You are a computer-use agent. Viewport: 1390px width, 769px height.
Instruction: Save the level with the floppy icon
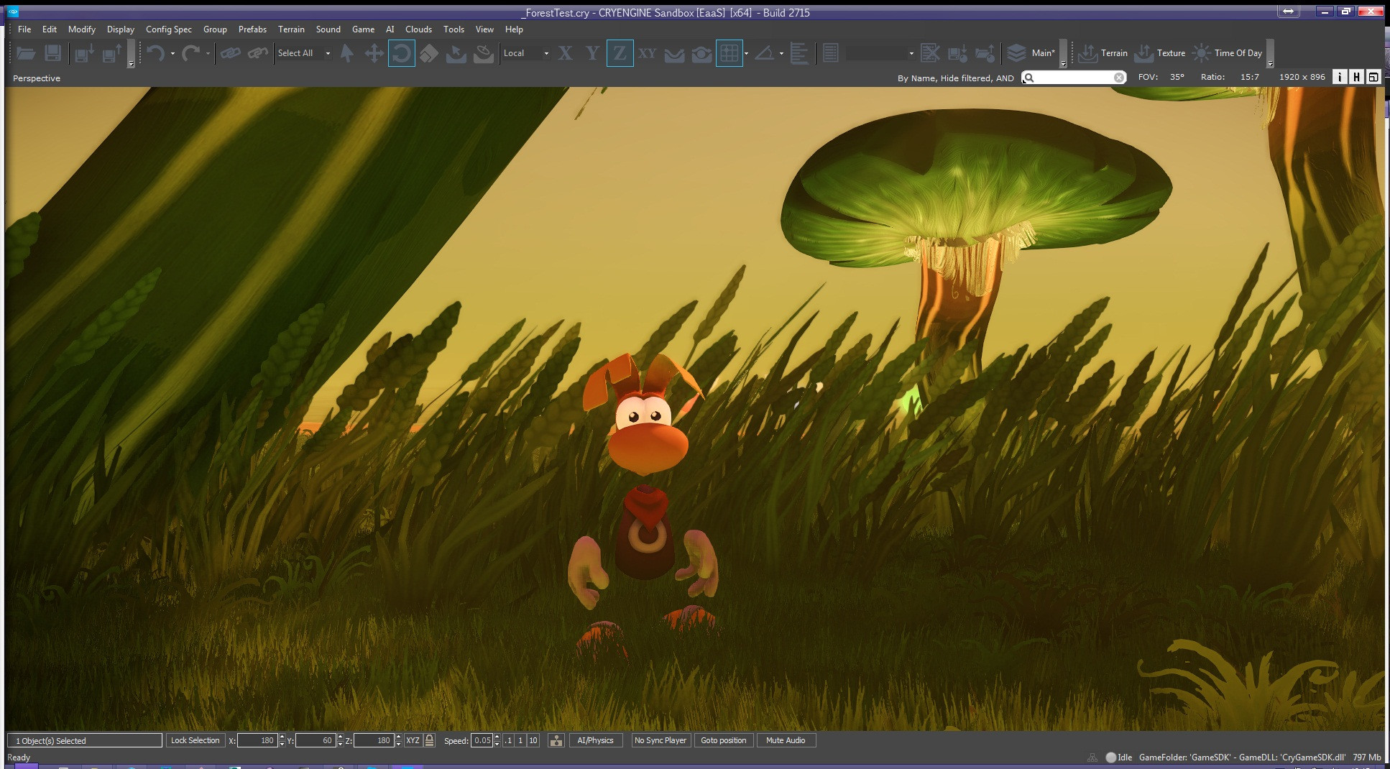tap(52, 53)
